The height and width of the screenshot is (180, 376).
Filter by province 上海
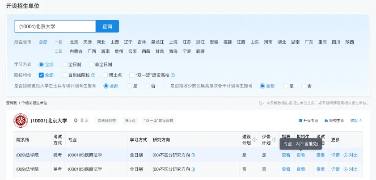coord(173,42)
